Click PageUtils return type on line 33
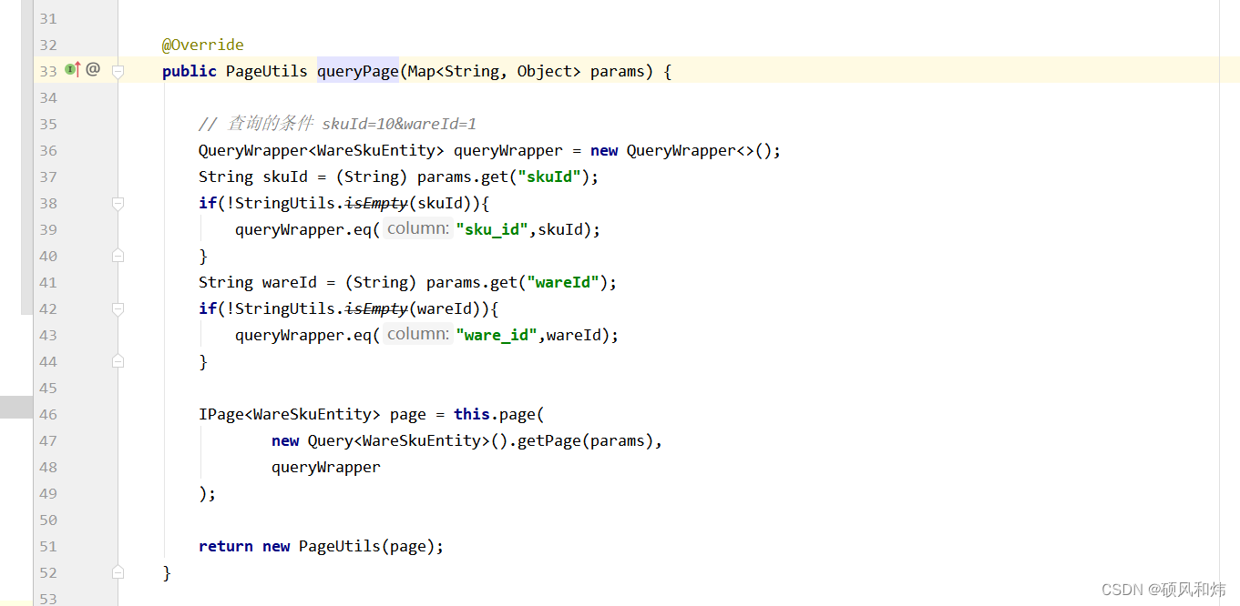The height and width of the screenshot is (606, 1240). click(267, 71)
